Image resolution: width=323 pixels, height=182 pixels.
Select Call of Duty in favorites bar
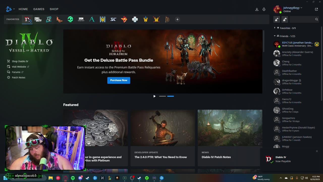[x=38, y=19]
